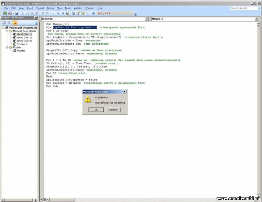Click the Copy toolbar icon

point(27,13)
